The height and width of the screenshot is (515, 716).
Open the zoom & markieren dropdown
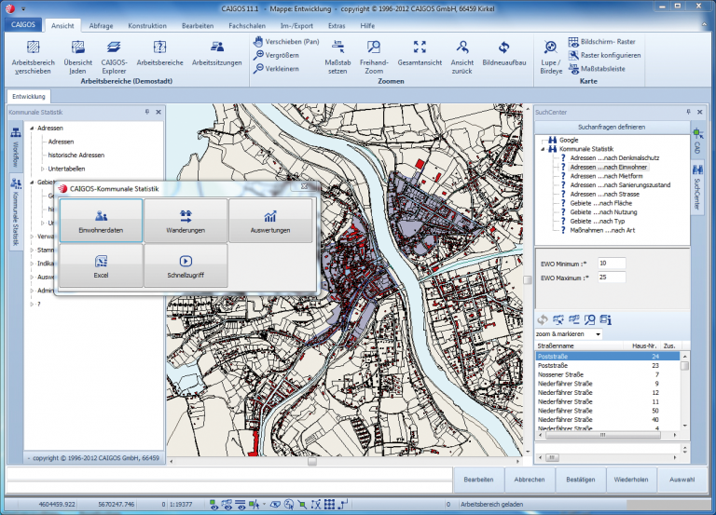[598, 333]
